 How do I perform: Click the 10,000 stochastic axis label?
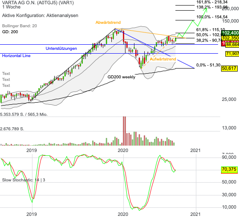click(229, 207)
